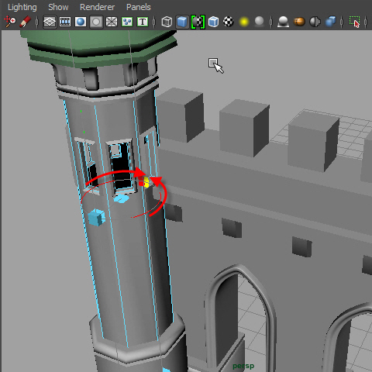The width and height of the screenshot is (372, 372).
Task: Collapse toolbar section after camera icons
Action: tap(37, 22)
